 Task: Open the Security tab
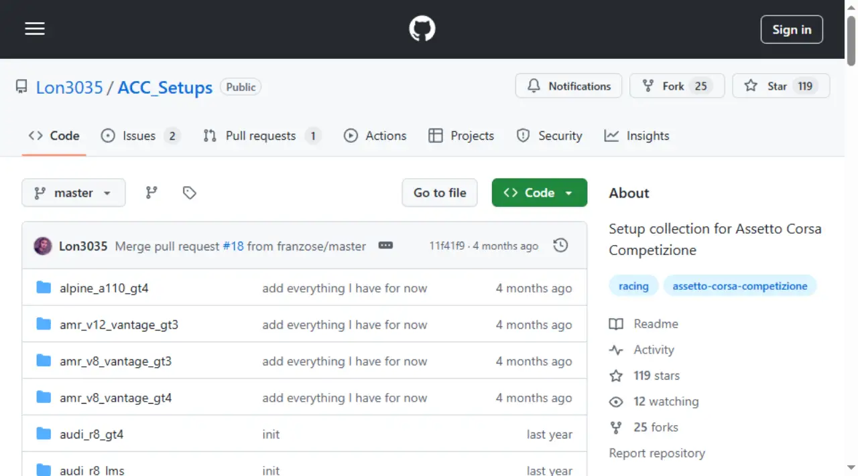[x=549, y=136]
